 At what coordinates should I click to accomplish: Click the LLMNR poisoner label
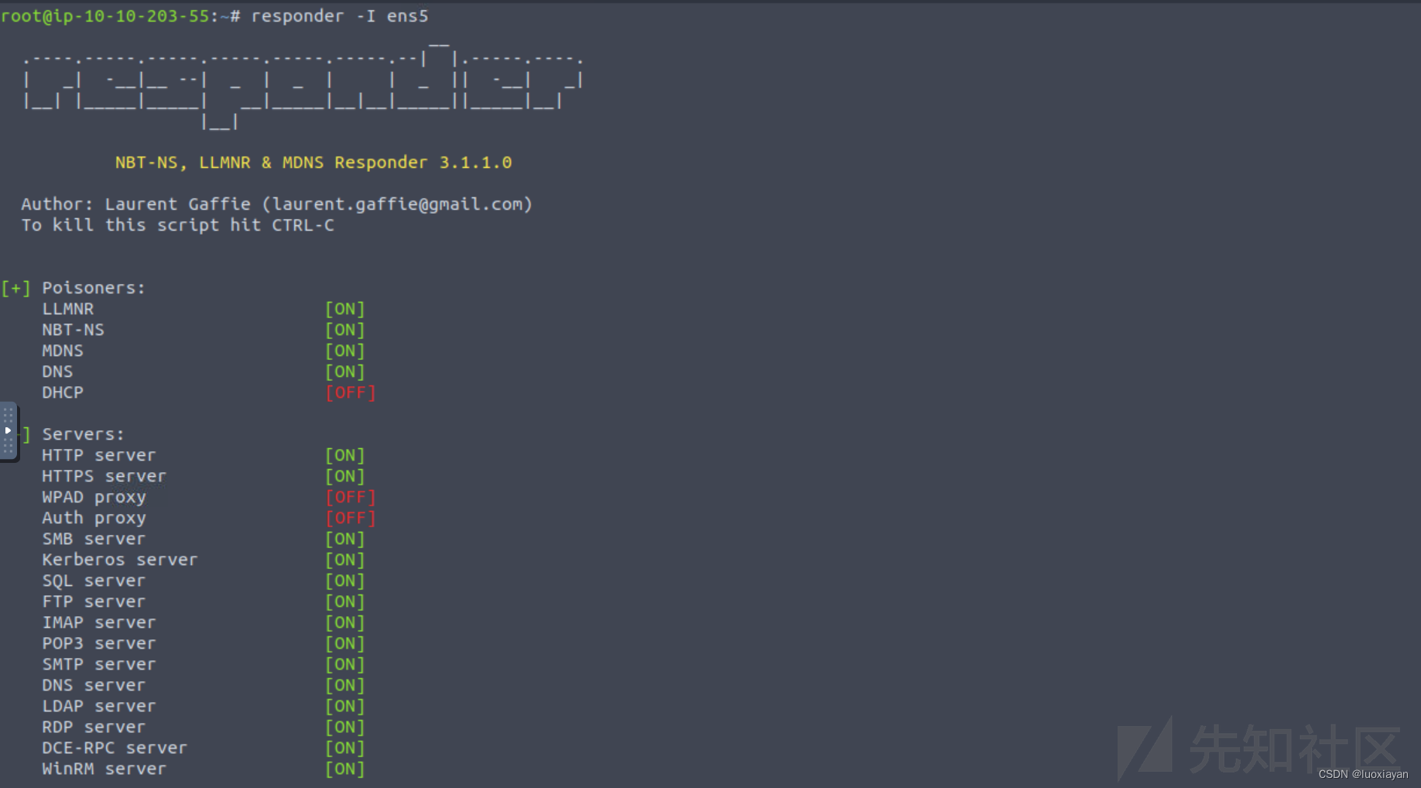68,309
